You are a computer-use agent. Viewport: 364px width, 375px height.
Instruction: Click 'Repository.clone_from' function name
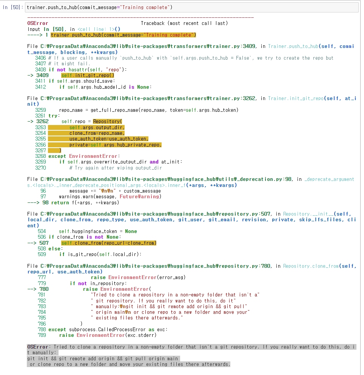click(311, 266)
